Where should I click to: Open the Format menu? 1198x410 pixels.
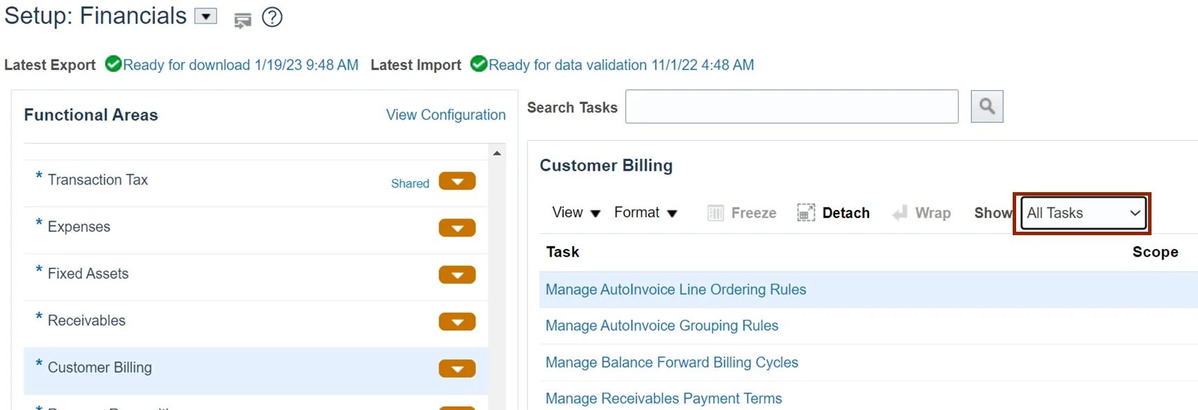click(x=645, y=213)
